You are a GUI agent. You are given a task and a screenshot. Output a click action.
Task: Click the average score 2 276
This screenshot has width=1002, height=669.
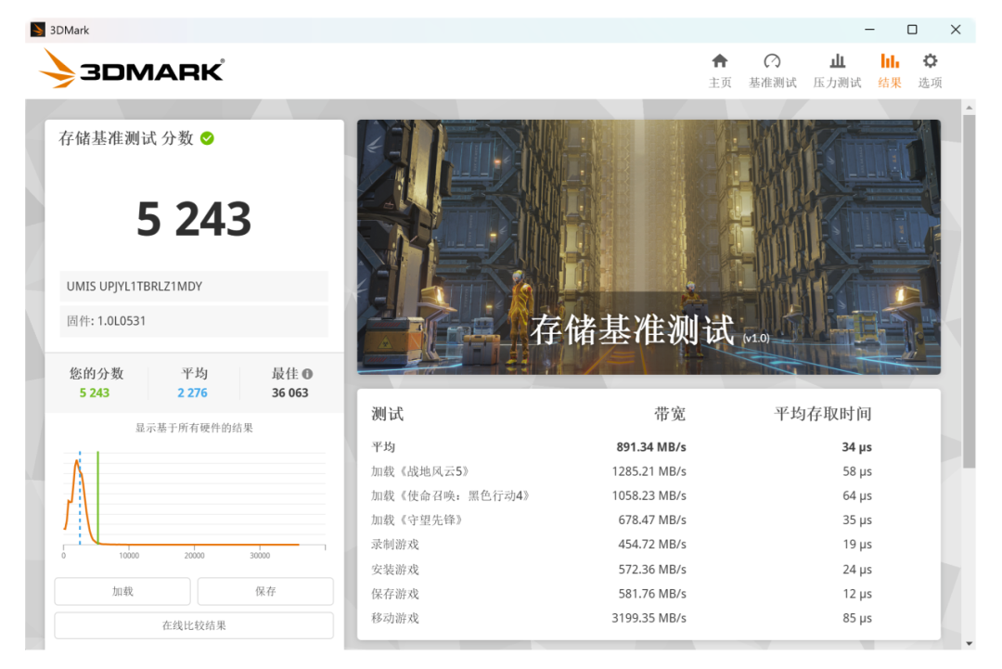[192, 393]
